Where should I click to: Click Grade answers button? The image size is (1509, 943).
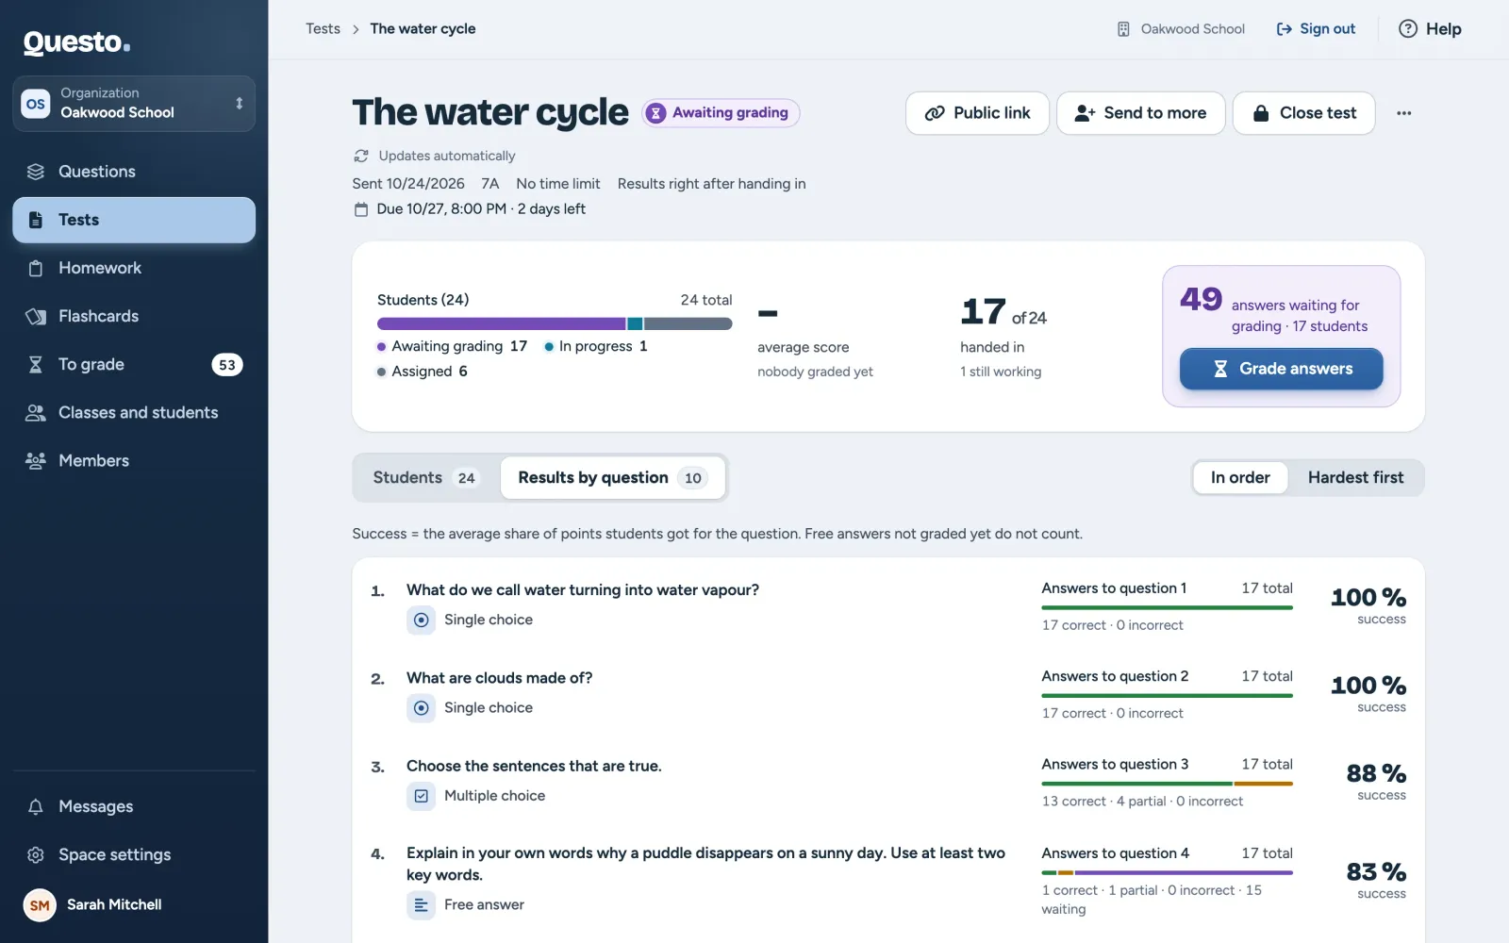pyautogui.click(x=1282, y=369)
